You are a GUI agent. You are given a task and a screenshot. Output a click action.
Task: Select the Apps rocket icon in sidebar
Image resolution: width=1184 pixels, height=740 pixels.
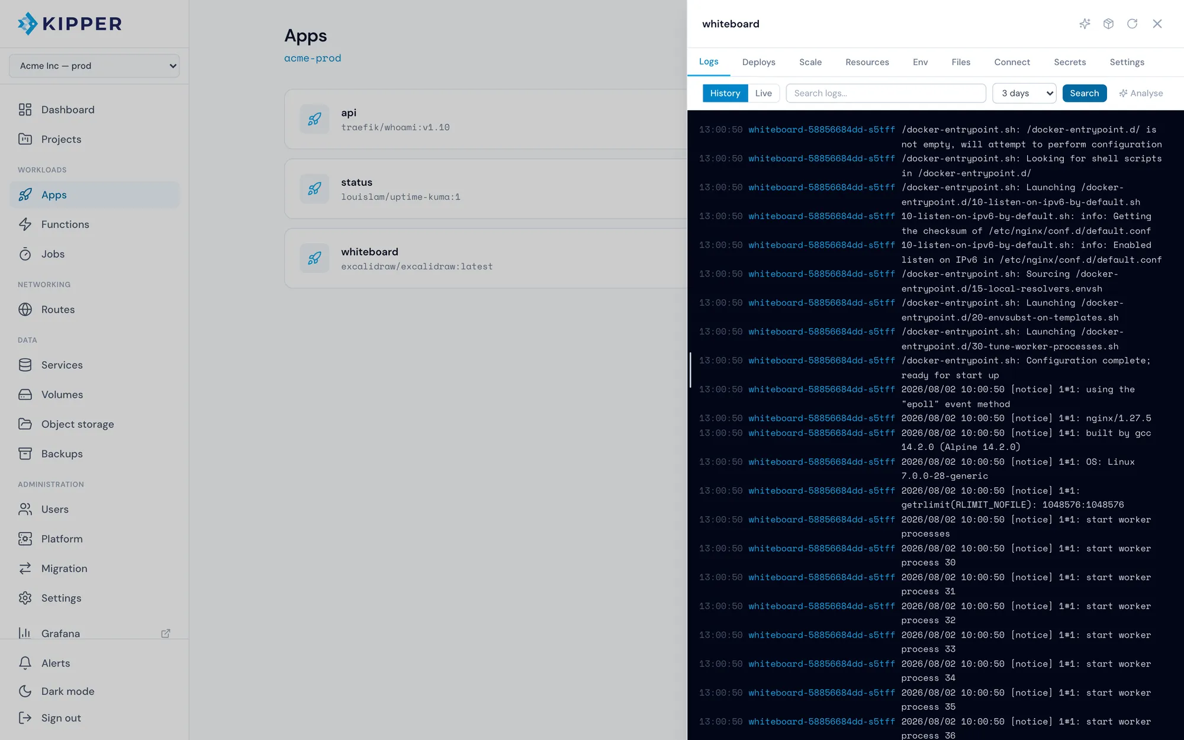pos(25,195)
